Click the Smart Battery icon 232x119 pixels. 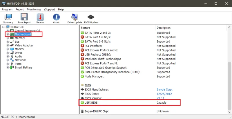(12, 68)
